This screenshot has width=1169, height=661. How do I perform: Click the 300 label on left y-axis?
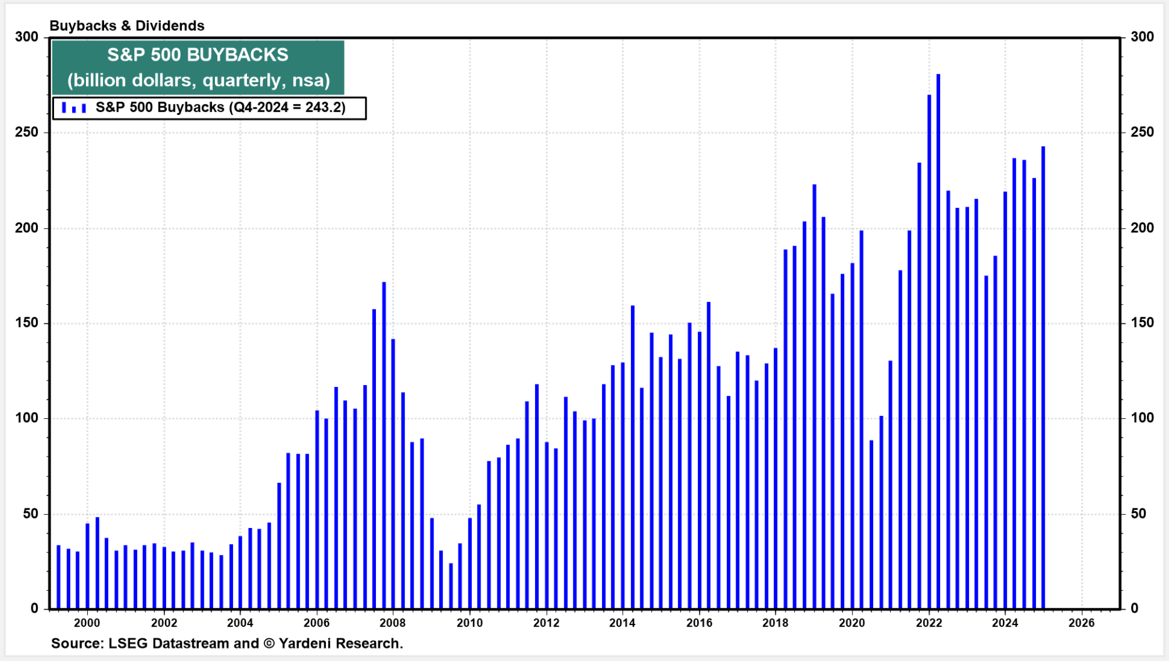tap(26, 37)
